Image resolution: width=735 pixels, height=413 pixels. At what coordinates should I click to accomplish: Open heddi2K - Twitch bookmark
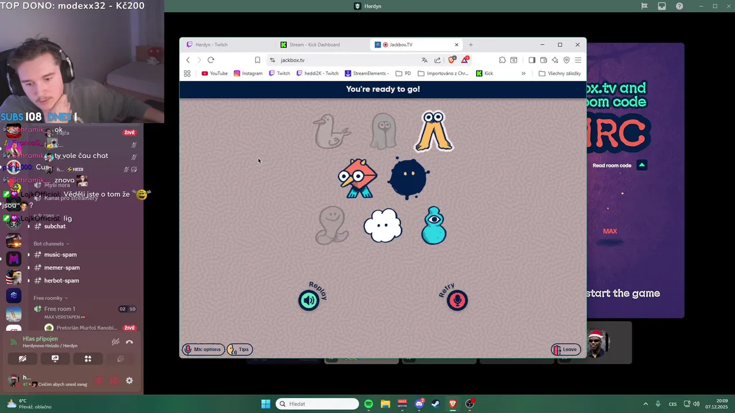(318, 73)
